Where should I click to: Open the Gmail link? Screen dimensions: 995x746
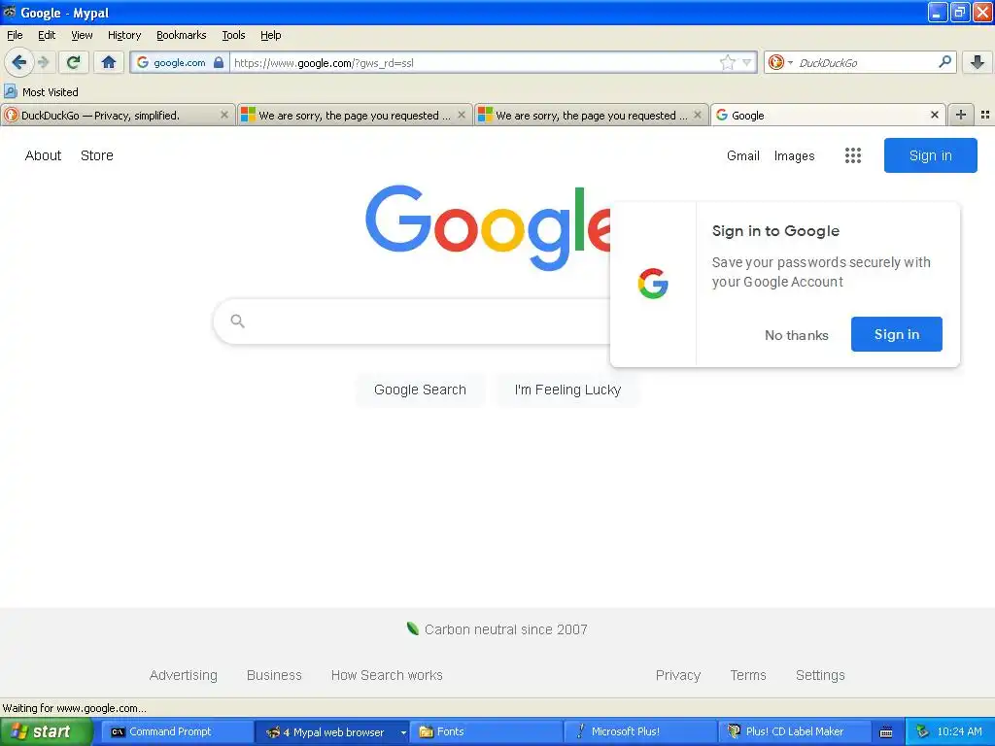tap(743, 155)
